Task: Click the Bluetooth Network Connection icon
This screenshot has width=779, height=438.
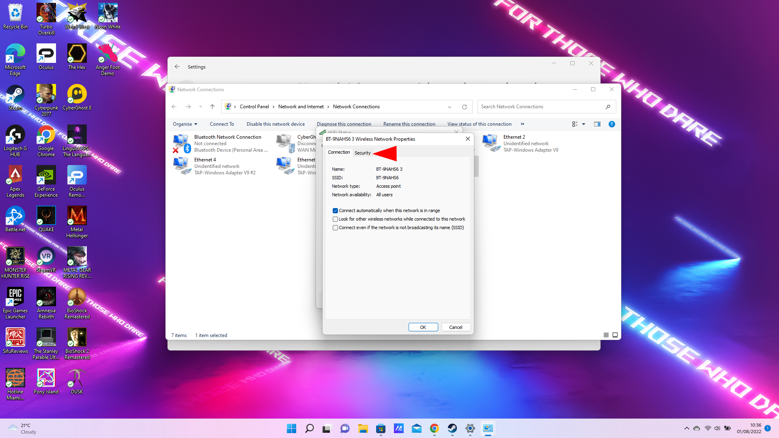Action: click(181, 143)
